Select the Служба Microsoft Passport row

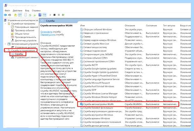tap(96, 83)
